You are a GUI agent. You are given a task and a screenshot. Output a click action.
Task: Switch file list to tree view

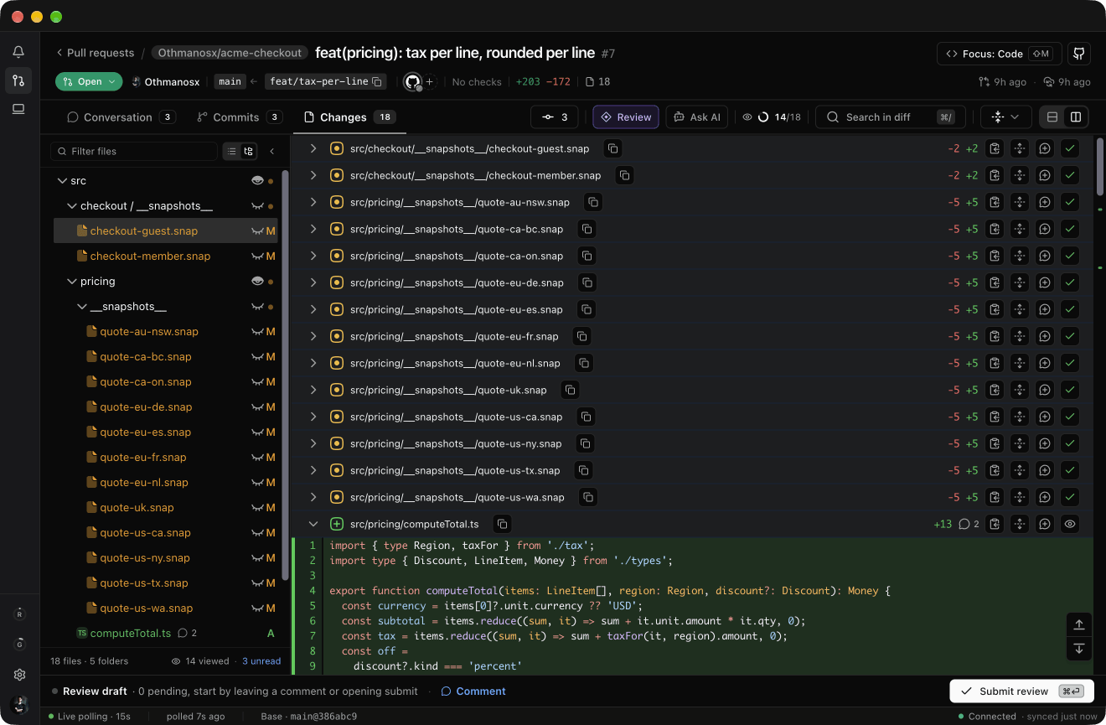point(248,152)
